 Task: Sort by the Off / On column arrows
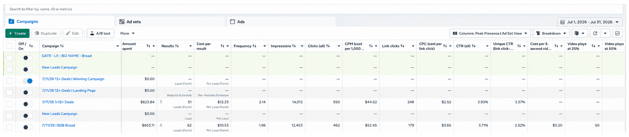click(x=31, y=46)
